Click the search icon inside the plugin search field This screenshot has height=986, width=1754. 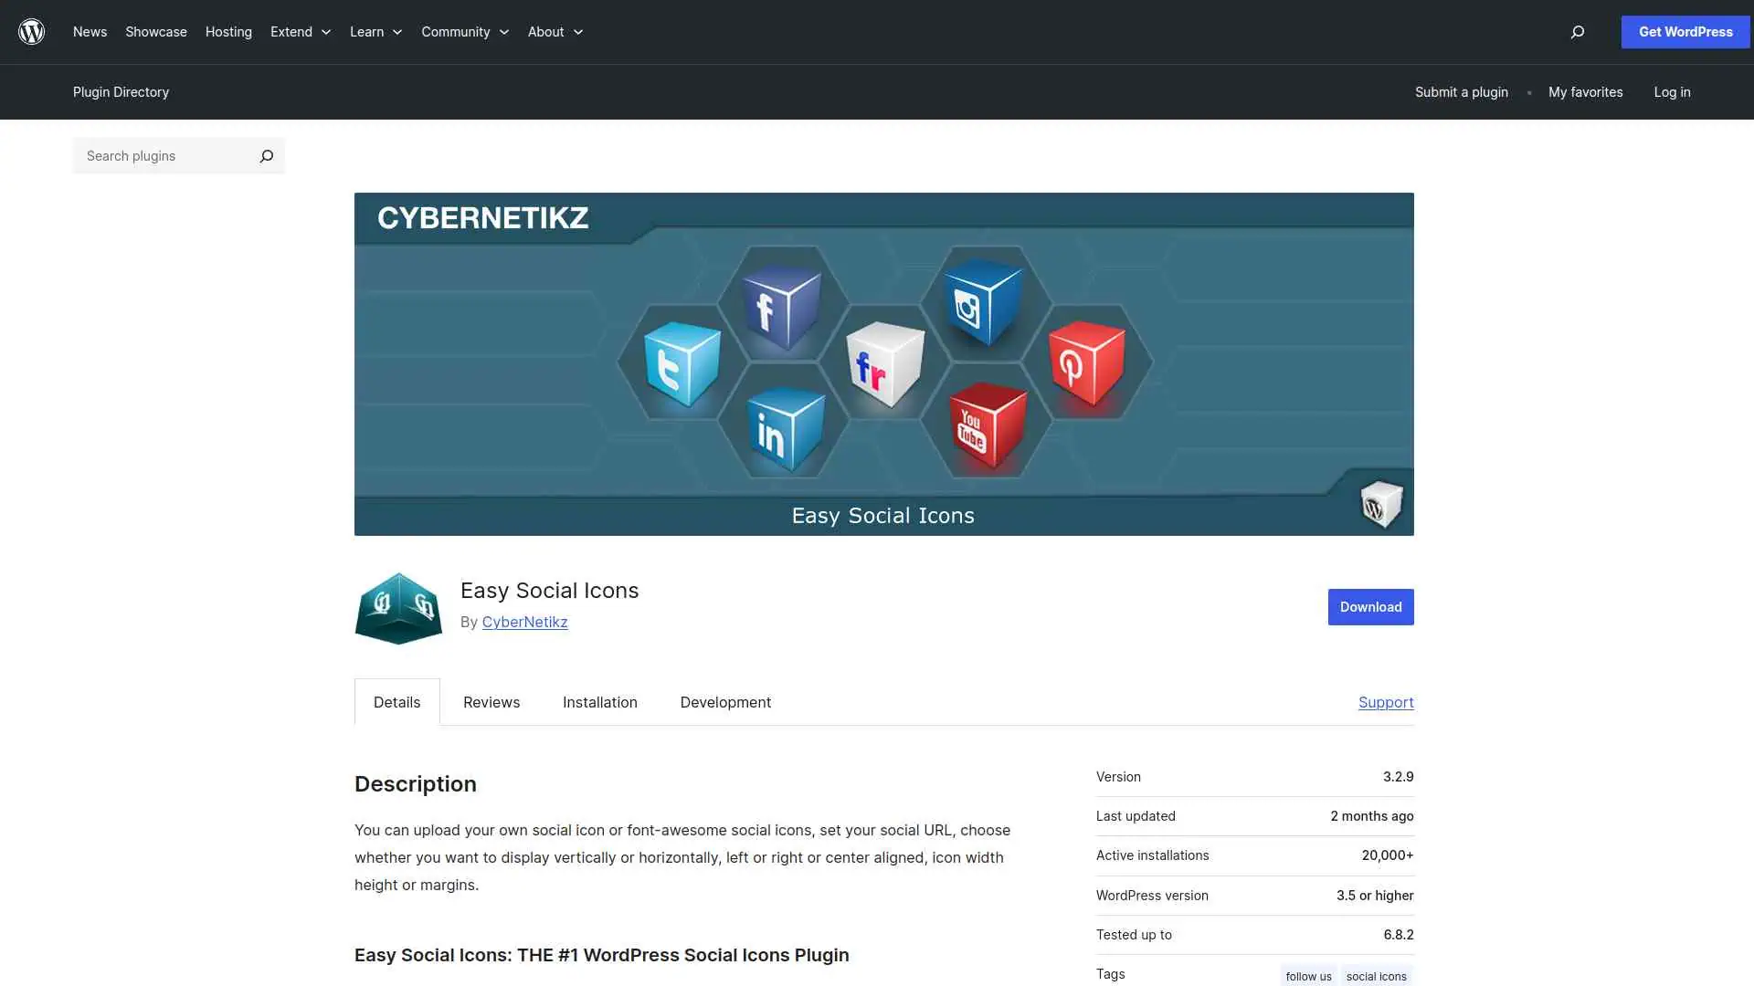pyautogui.click(x=266, y=156)
